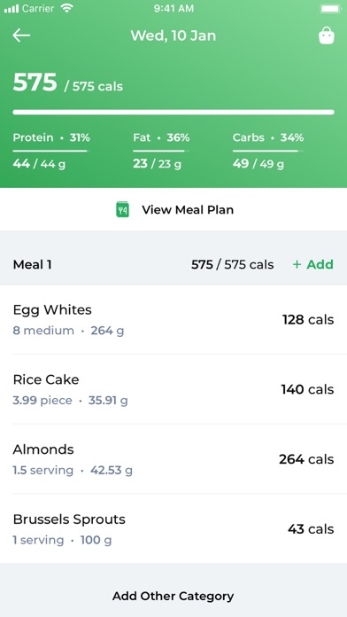Tap the total calories progress bar
Viewport: 347px width, 617px height.
pos(173,113)
